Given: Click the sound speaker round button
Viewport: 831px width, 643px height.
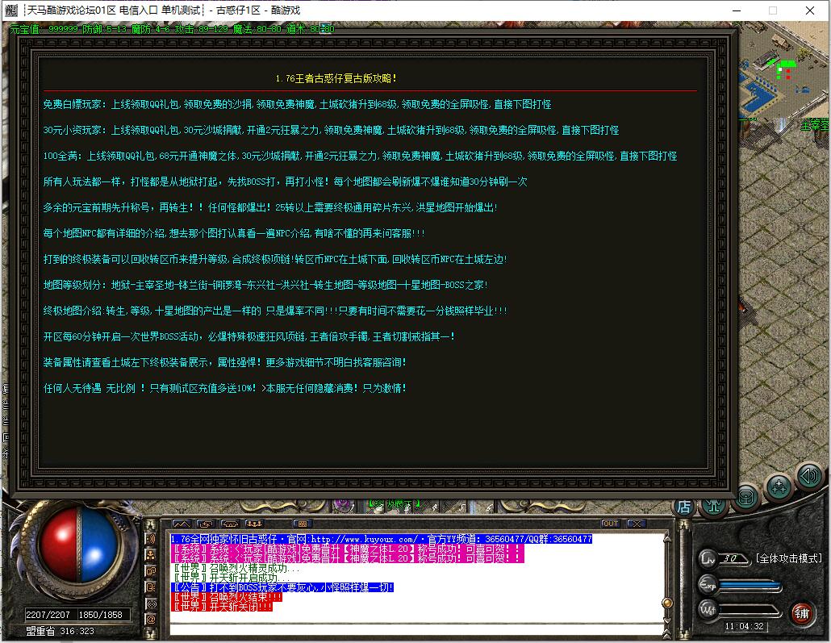Looking at the screenshot, I should (808, 477).
